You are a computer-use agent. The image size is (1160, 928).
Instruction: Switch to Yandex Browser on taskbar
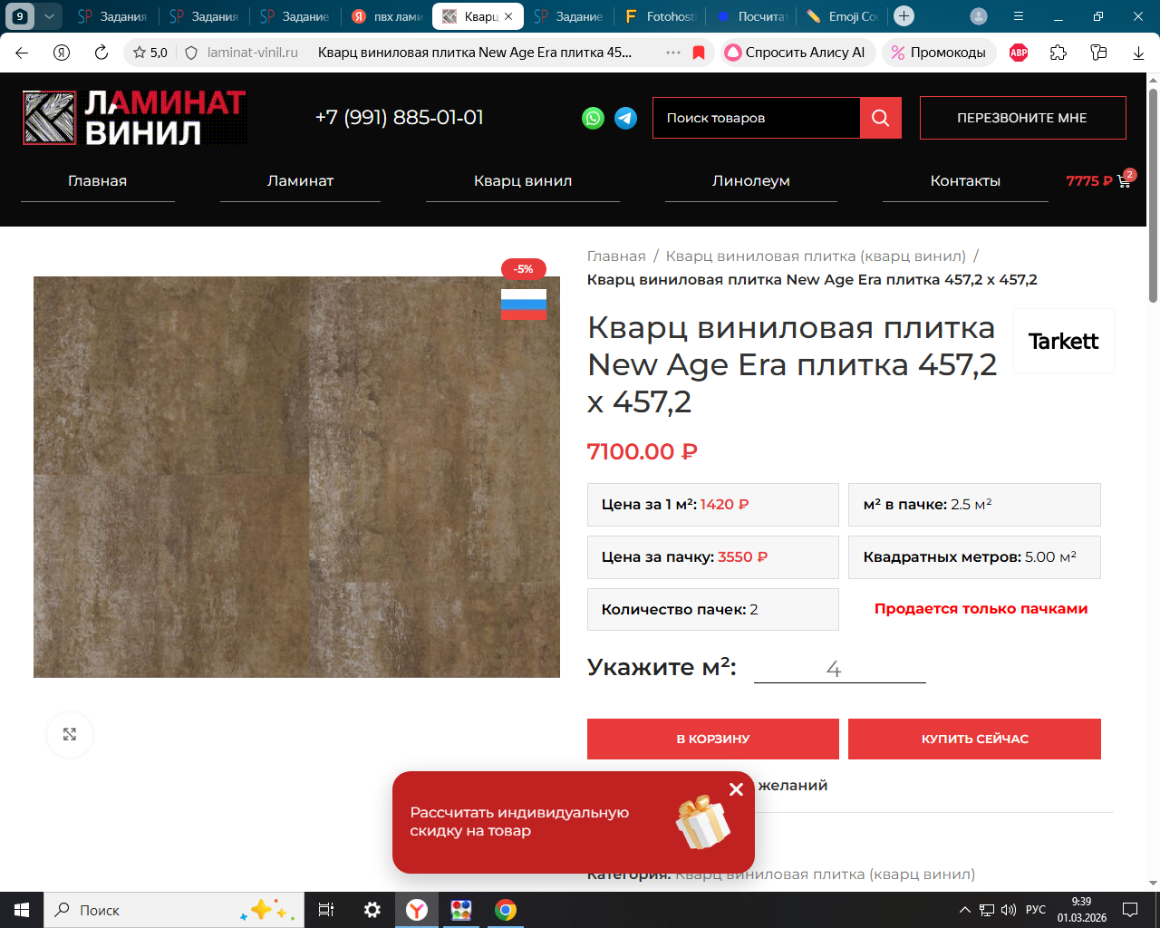pyautogui.click(x=417, y=910)
